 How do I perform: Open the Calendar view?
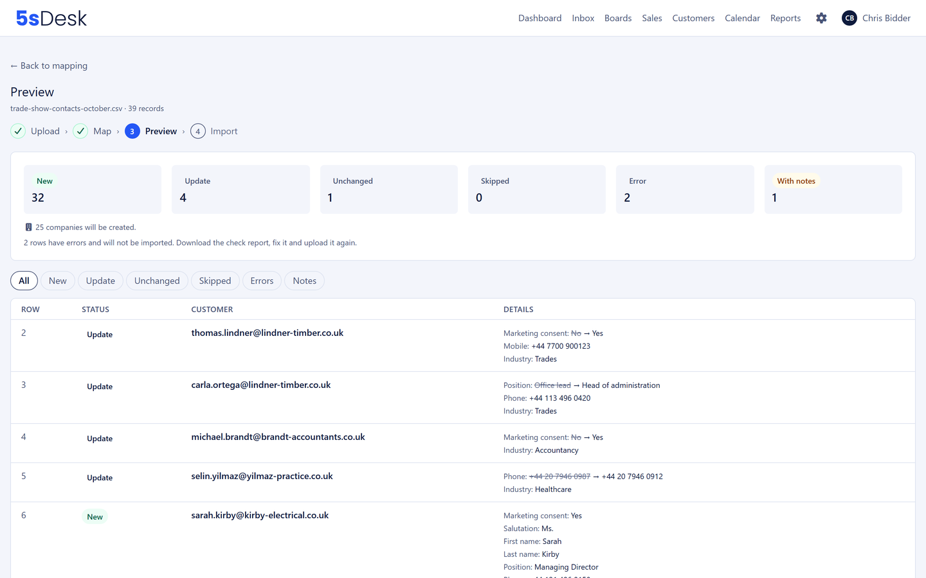click(x=742, y=18)
